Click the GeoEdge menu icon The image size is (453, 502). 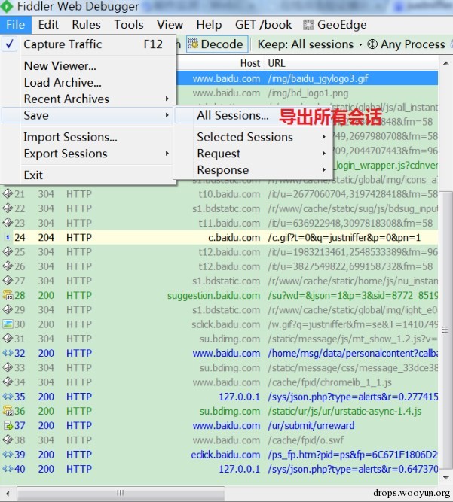pyautogui.click(x=308, y=25)
